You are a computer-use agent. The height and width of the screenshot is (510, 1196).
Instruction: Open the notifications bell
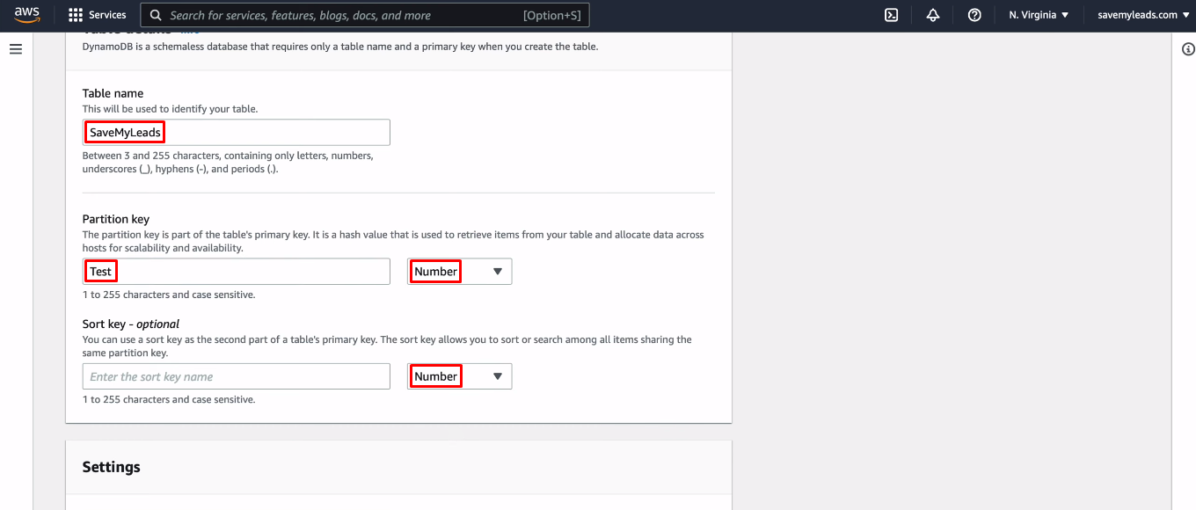tap(933, 15)
